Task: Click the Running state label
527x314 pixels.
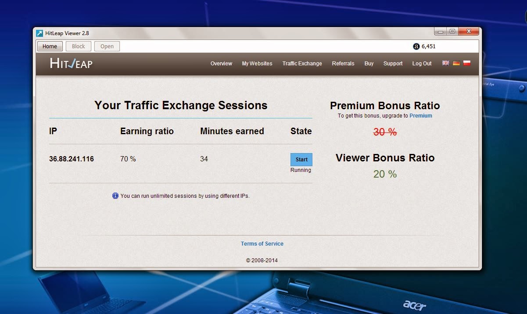Action: (x=301, y=170)
